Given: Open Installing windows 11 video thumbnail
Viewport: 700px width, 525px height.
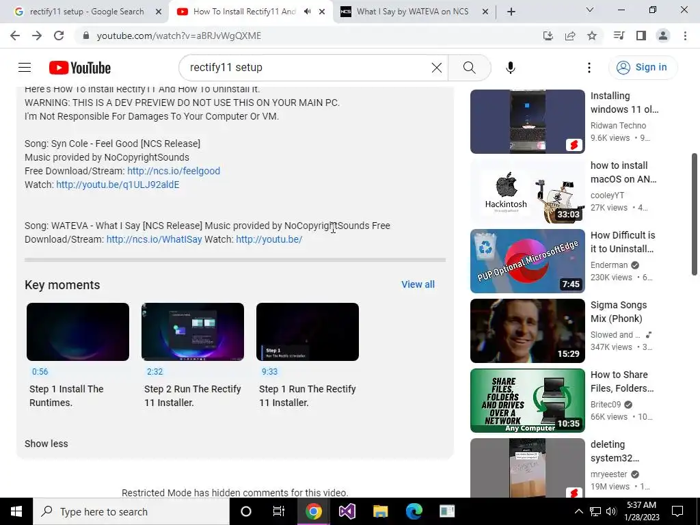Looking at the screenshot, I should tap(527, 122).
